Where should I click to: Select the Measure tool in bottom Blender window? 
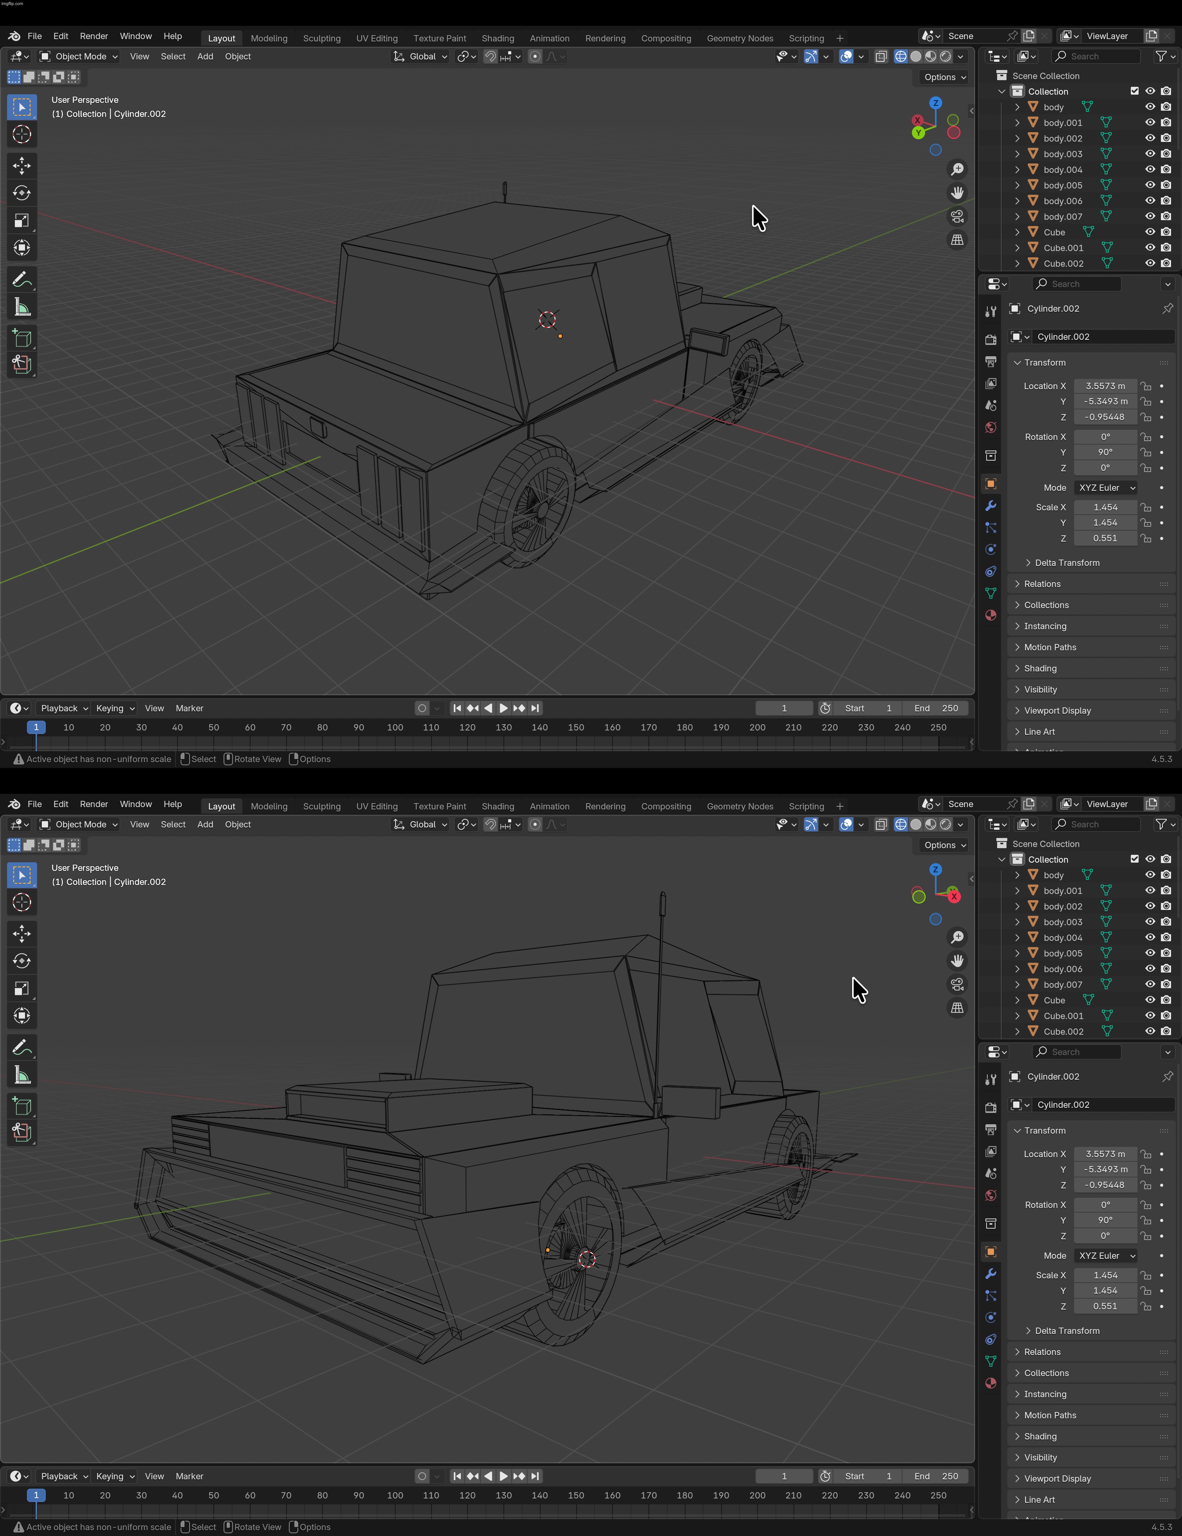point(22,1075)
